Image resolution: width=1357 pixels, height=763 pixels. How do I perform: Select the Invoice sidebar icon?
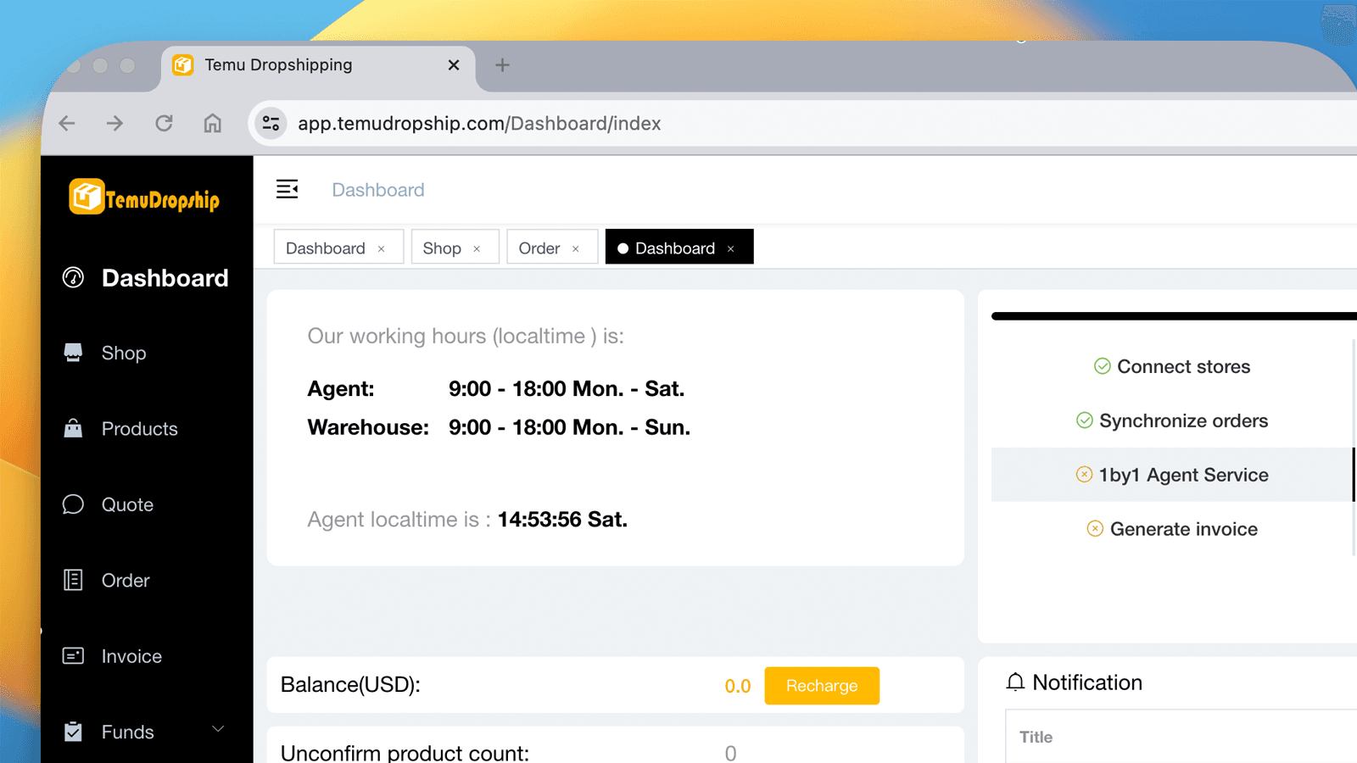tap(74, 655)
